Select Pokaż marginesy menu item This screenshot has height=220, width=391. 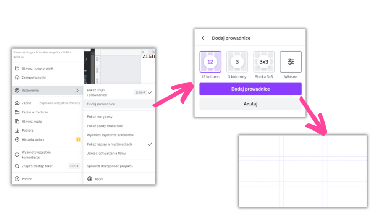(x=100, y=117)
